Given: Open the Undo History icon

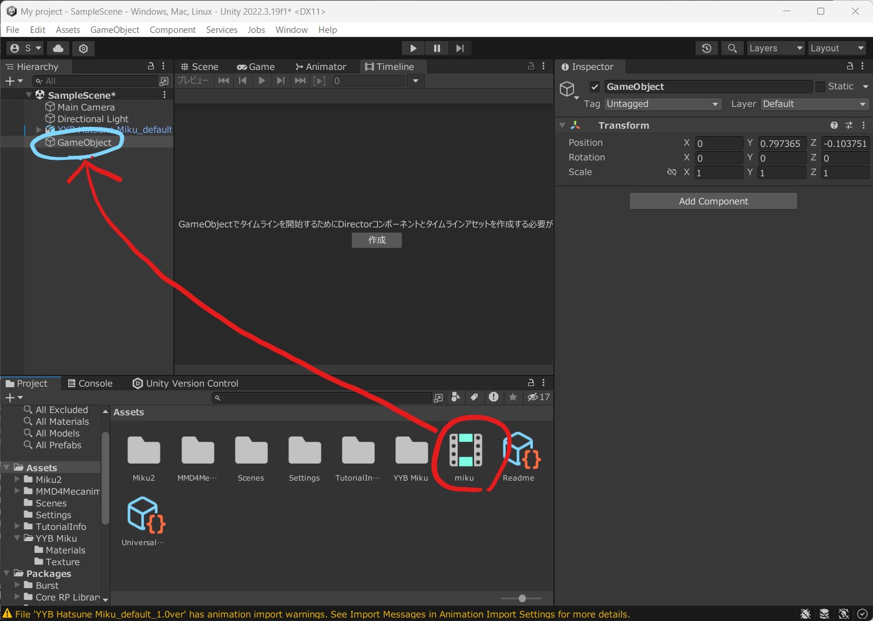Looking at the screenshot, I should pyautogui.click(x=707, y=48).
